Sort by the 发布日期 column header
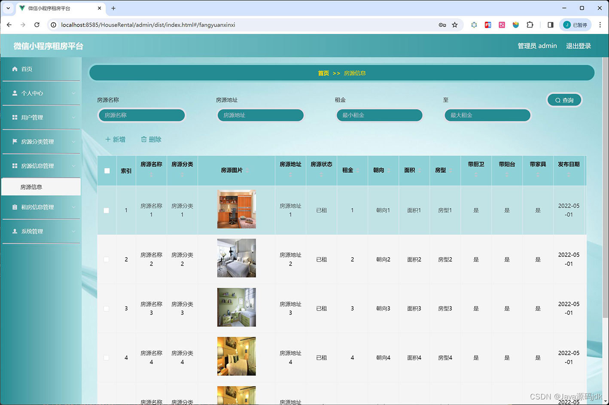This screenshot has width=609, height=405. pyautogui.click(x=569, y=170)
